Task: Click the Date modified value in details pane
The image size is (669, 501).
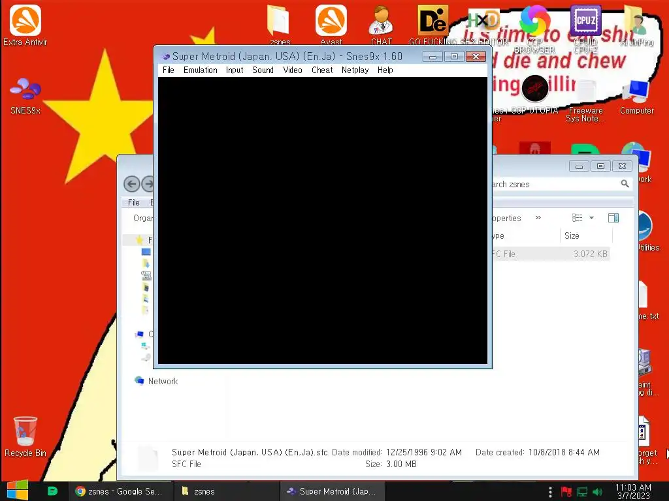Action: click(423, 452)
